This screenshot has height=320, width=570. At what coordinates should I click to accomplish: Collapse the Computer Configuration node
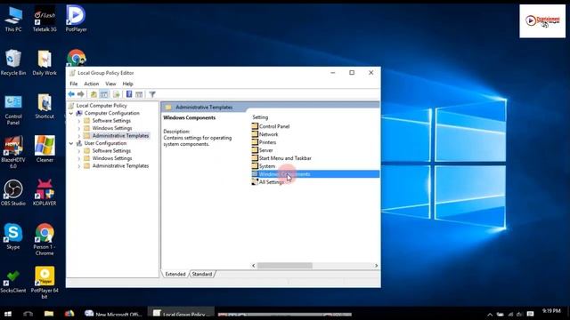point(71,113)
